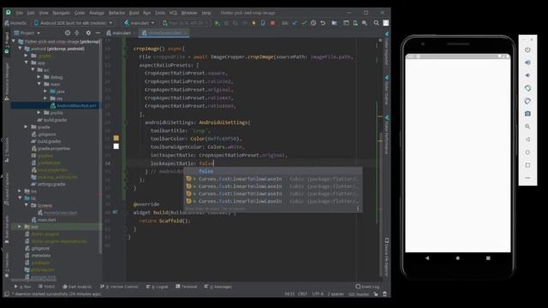Tap the recents square on the phone screen
The image size is (548, 308).
(x=488, y=258)
